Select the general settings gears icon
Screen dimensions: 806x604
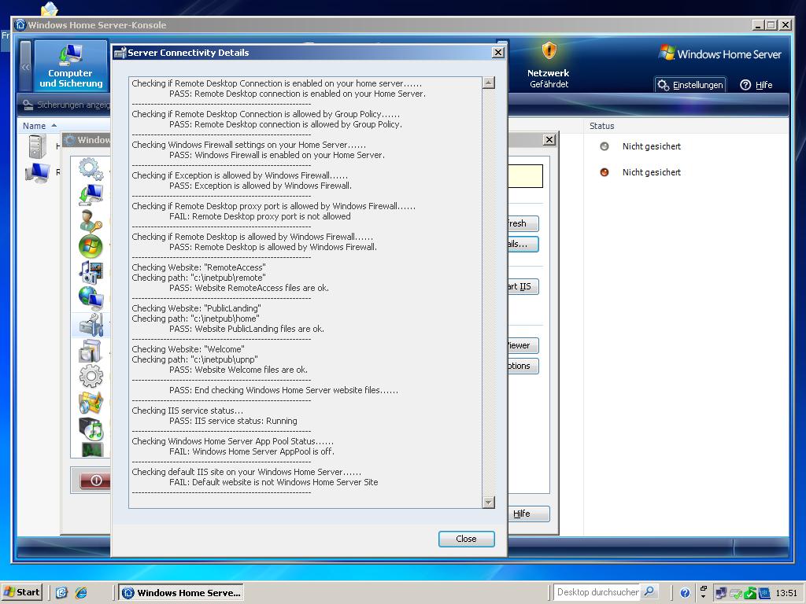tap(91, 169)
